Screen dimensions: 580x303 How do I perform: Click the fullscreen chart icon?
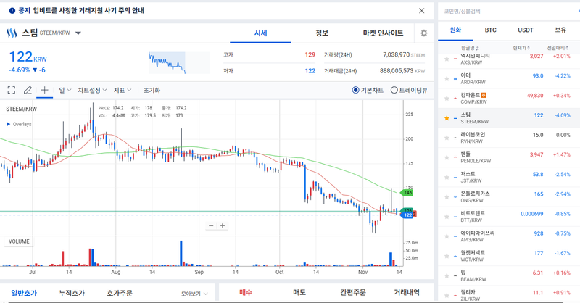point(11,91)
